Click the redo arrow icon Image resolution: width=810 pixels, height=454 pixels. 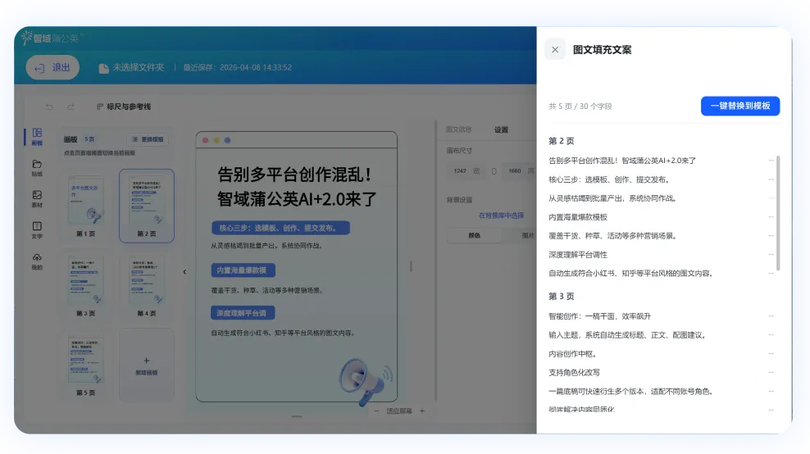71,107
